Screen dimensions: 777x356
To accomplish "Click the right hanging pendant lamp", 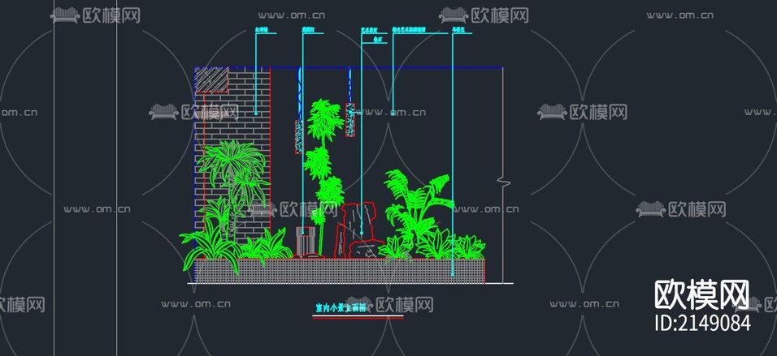I will click(350, 120).
